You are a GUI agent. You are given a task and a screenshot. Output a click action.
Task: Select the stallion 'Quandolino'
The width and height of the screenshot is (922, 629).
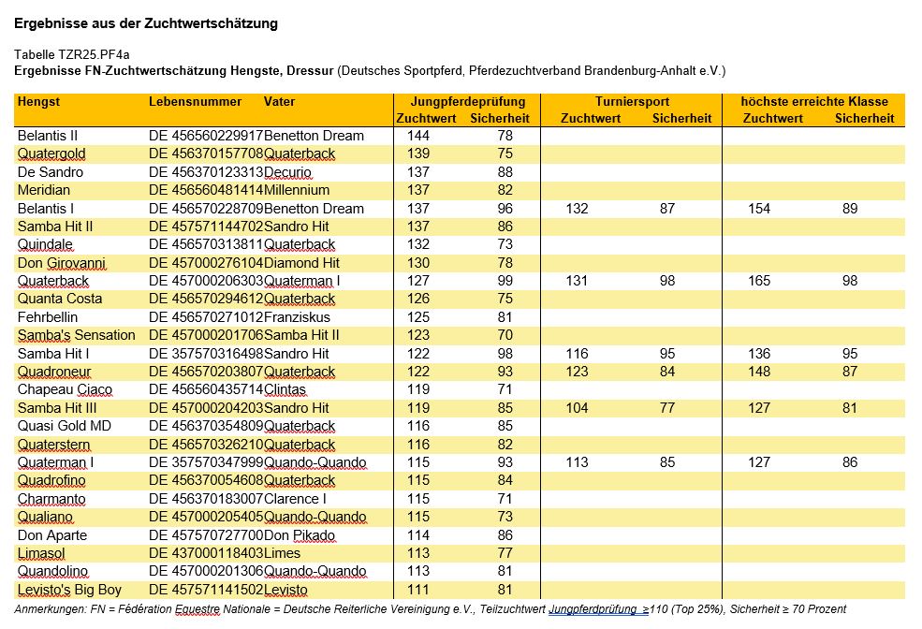point(53,571)
